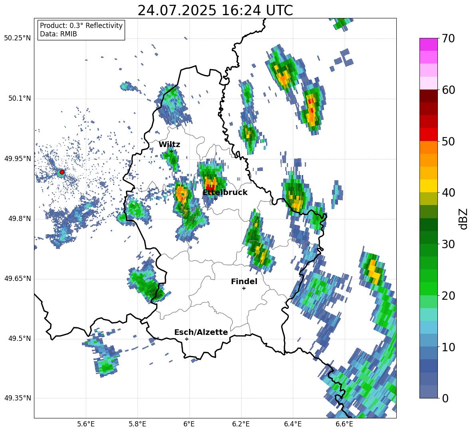Click the 49.5°N latitude label
This screenshot has width=473, height=432.
point(20,338)
